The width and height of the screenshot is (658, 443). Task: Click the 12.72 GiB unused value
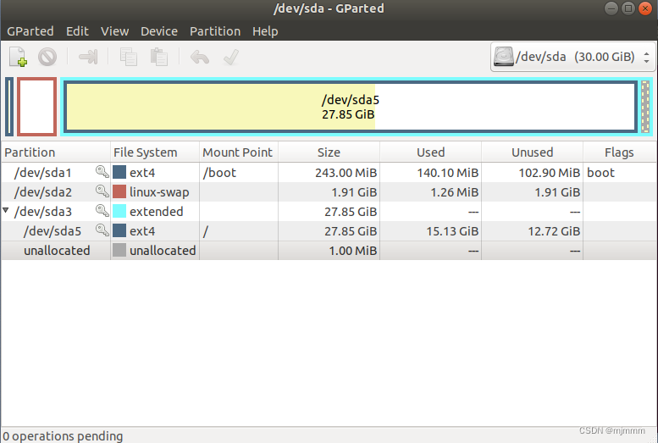554,231
